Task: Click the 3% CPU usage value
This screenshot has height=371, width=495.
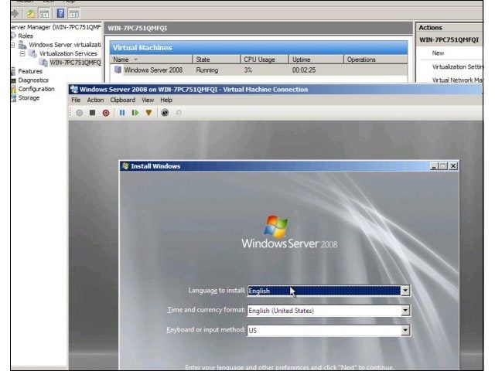Action: (247, 70)
